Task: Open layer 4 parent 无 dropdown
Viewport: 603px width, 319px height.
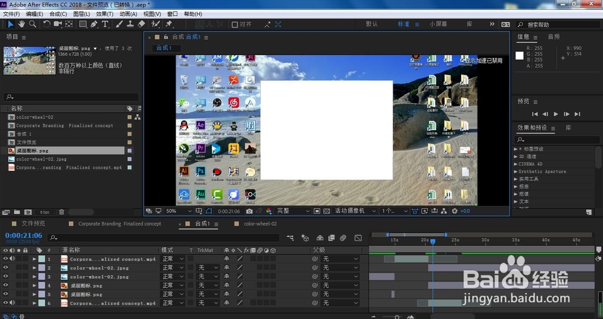Action: [340, 285]
